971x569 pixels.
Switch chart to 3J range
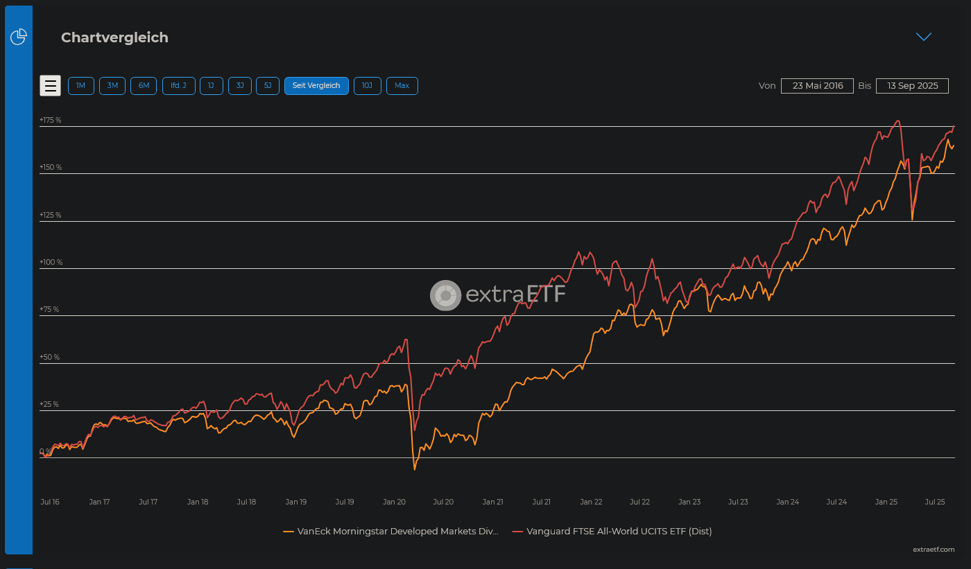[240, 86]
